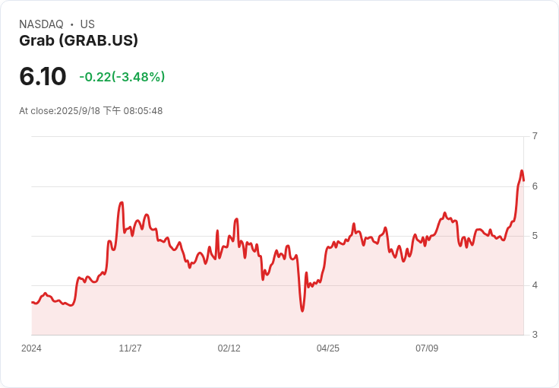Click the 04/25 date axis label

[x=327, y=348]
